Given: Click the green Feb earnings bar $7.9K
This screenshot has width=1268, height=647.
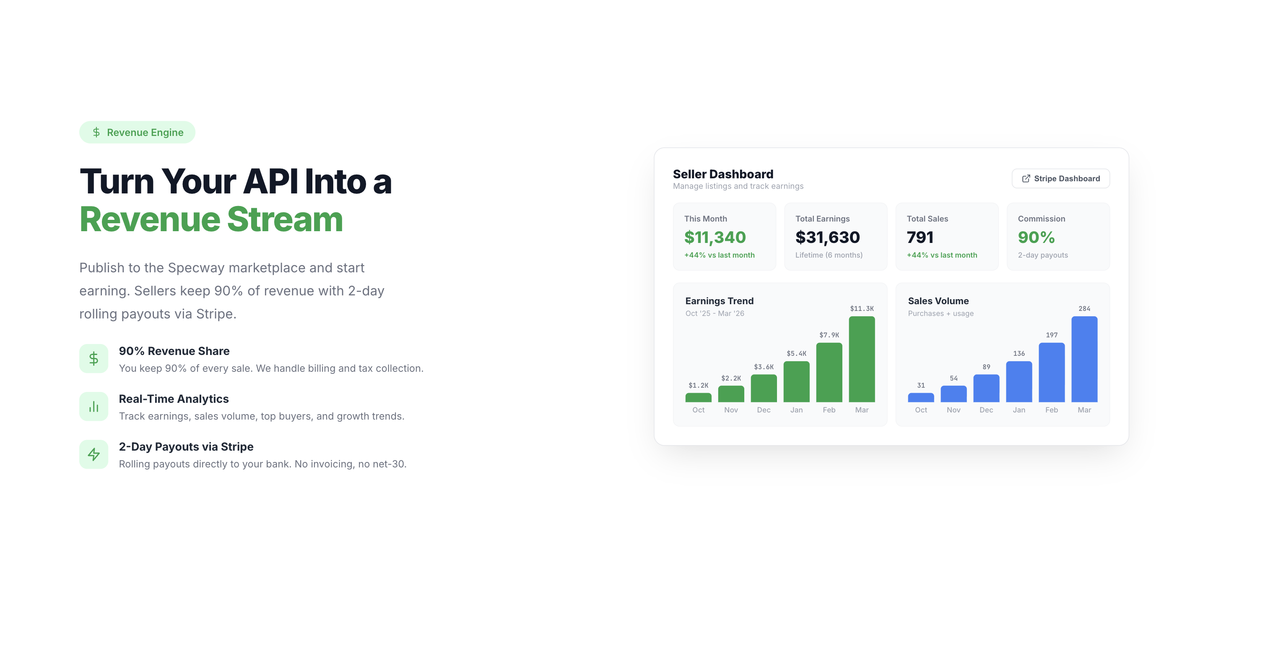Looking at the screenshot, I should pos(829,373).
